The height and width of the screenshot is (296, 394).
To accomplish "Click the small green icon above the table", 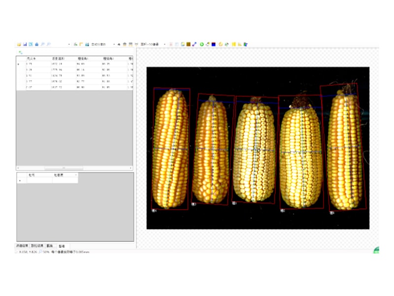I will [x=20, y=52].
